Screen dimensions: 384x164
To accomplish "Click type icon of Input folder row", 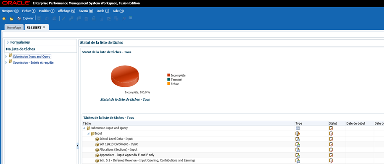I will (x=297, y=133).
